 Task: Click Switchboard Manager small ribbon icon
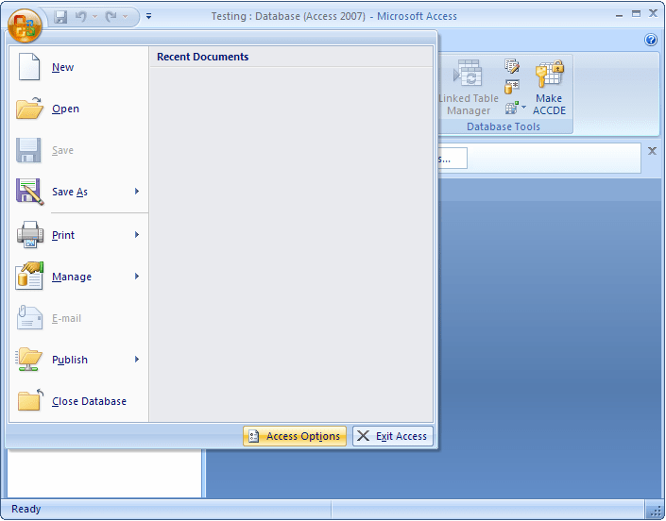coord(511,66)
